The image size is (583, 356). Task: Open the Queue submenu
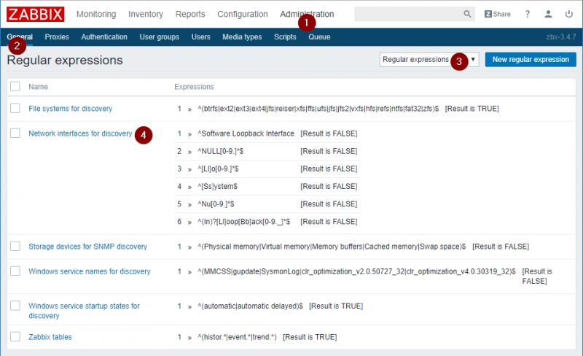coord(319,37)
